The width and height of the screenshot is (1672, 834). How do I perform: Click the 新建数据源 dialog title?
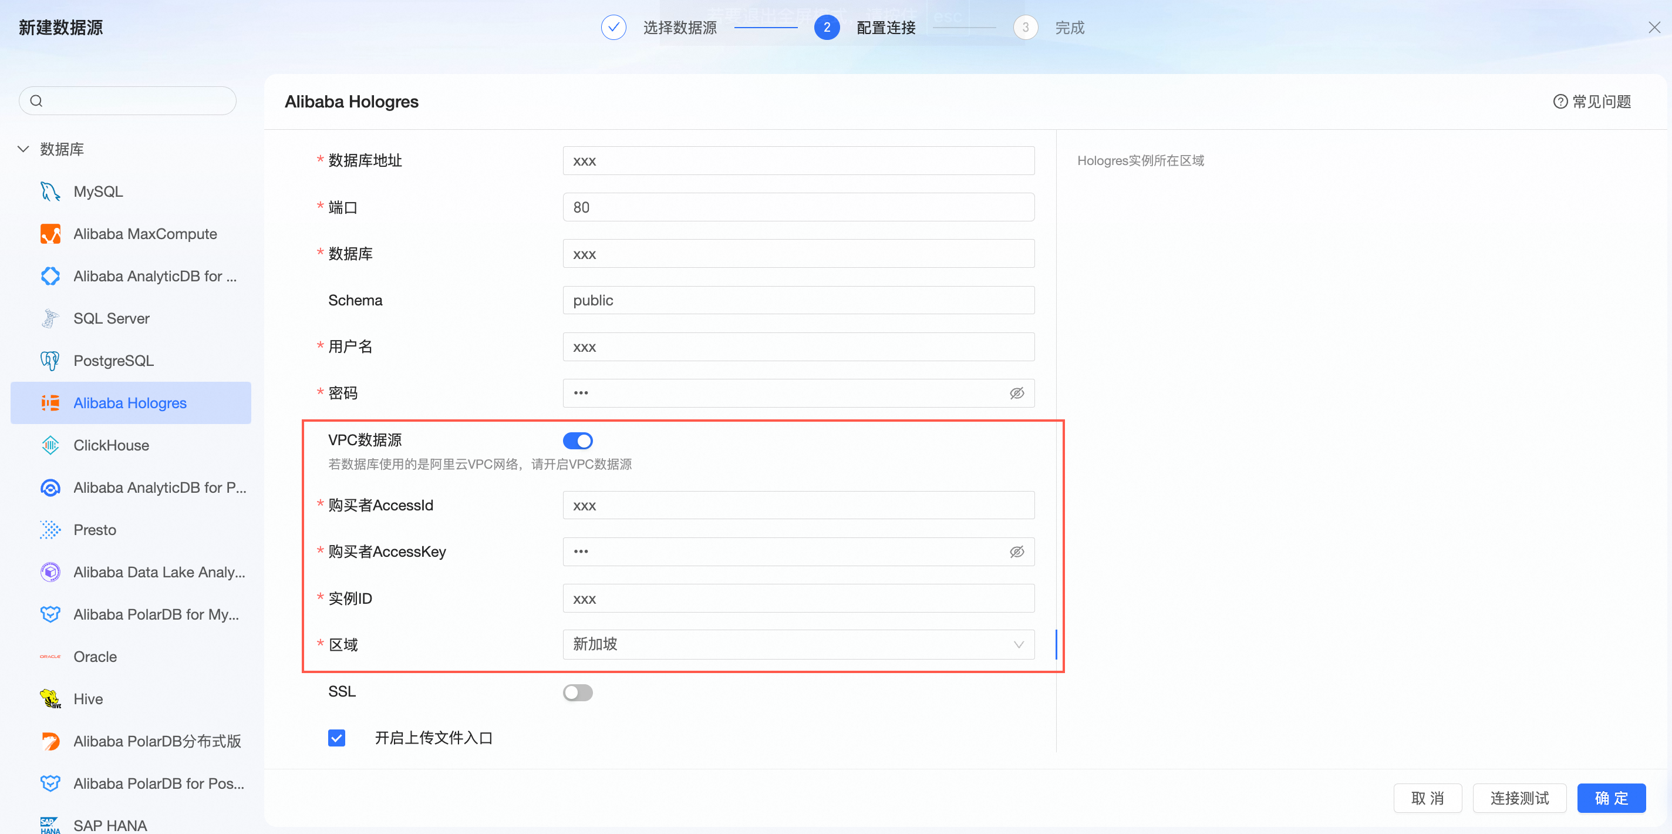(60, 27)
